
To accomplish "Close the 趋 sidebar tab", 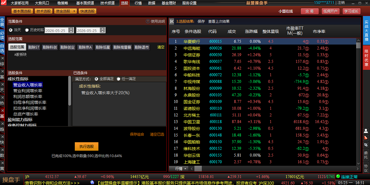I will point(2,123).
